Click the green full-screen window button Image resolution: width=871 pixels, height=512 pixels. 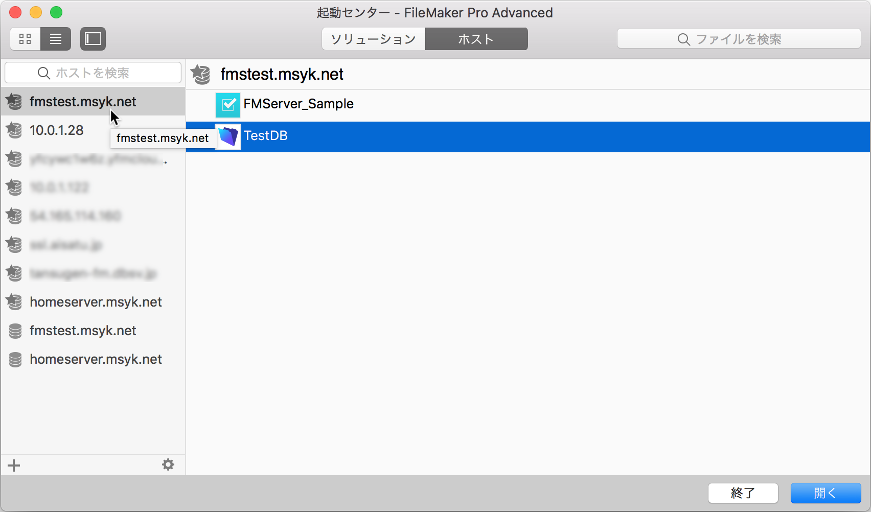pyautogui.click(x=56, y=12)
